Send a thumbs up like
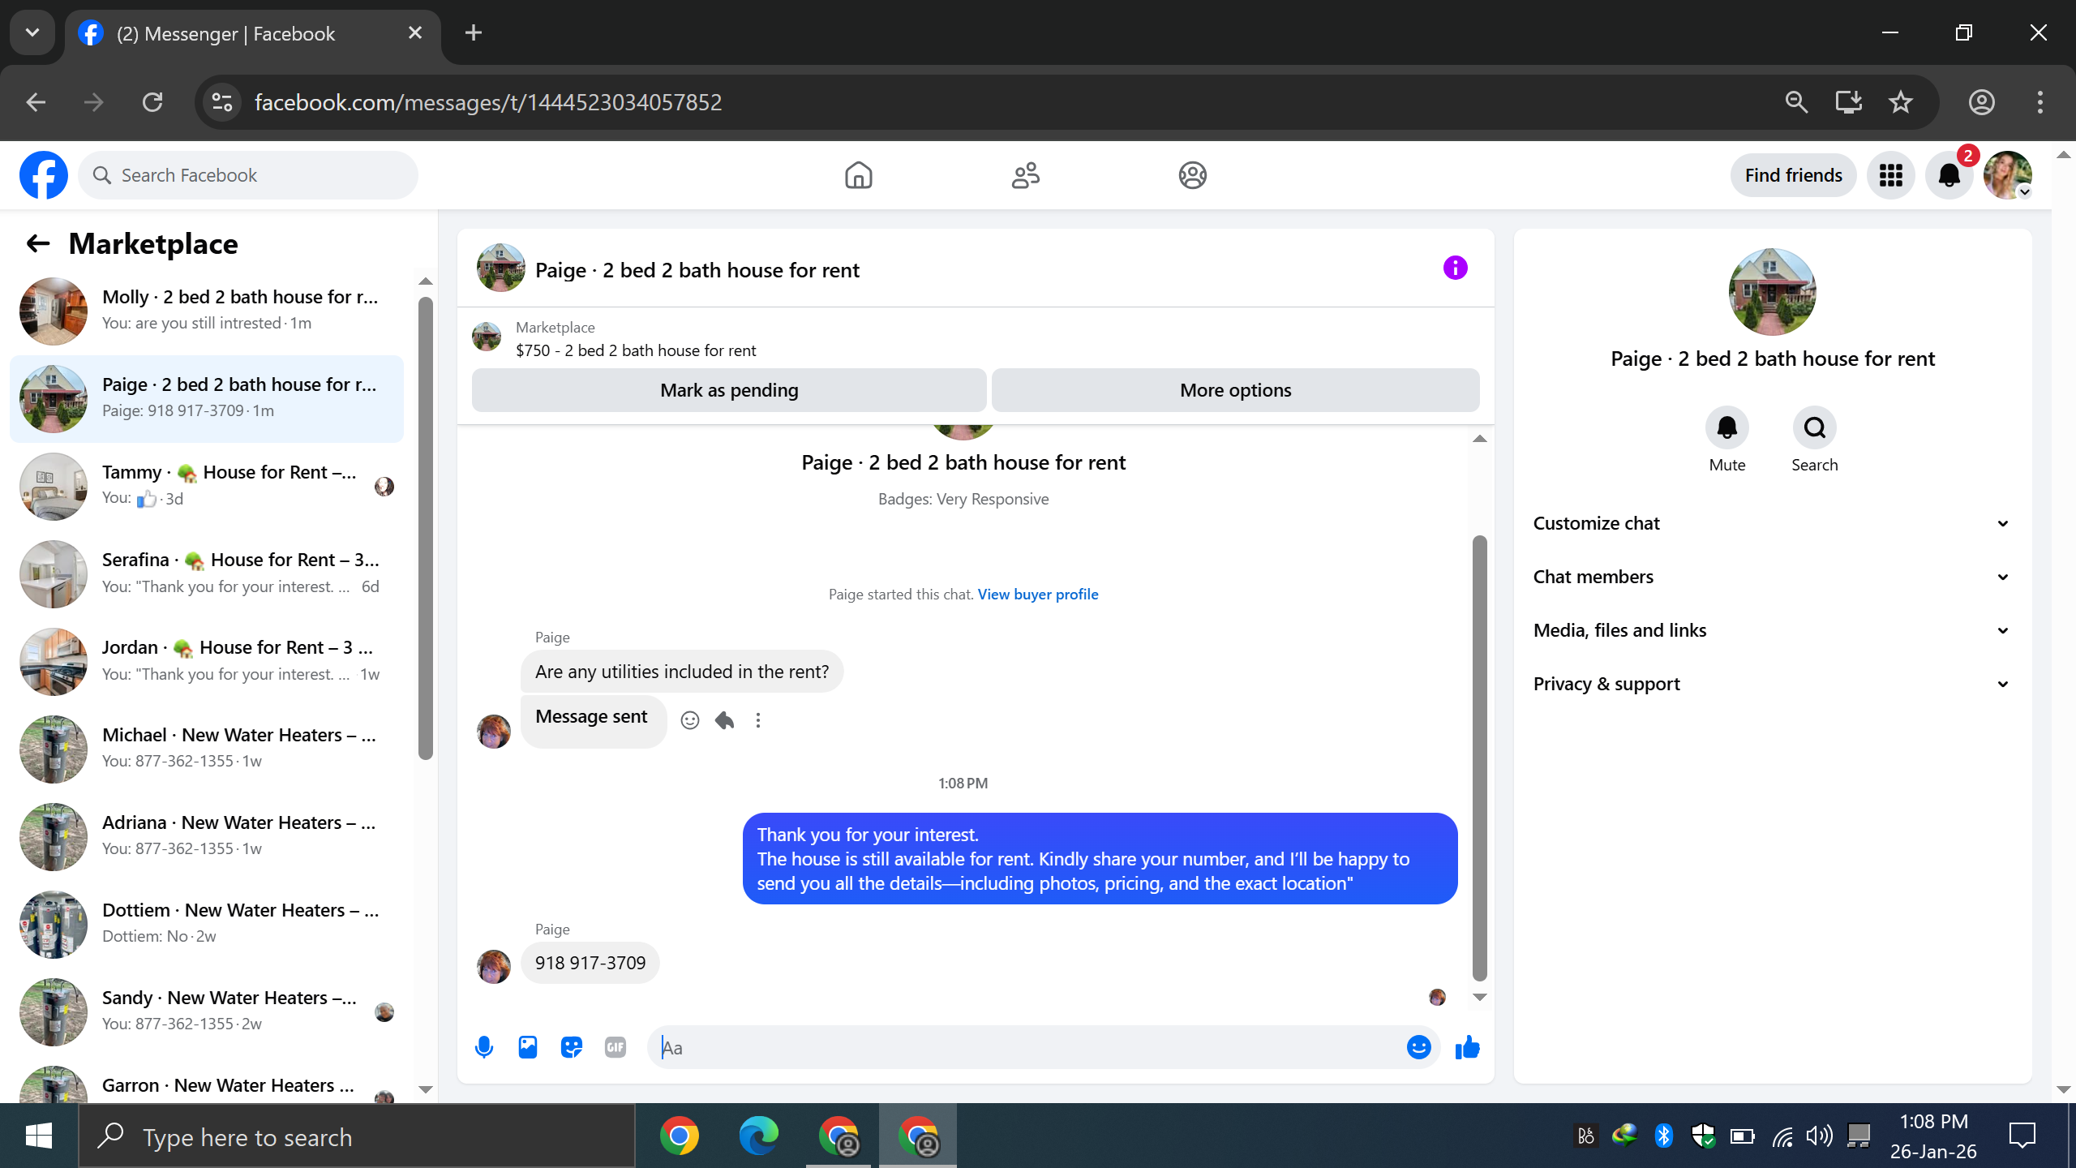This screenshot has width=2076, height=1168. tap(1467, 1047)
